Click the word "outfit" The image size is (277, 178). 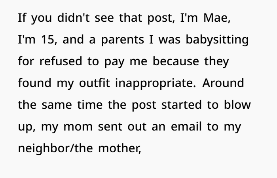95,83
